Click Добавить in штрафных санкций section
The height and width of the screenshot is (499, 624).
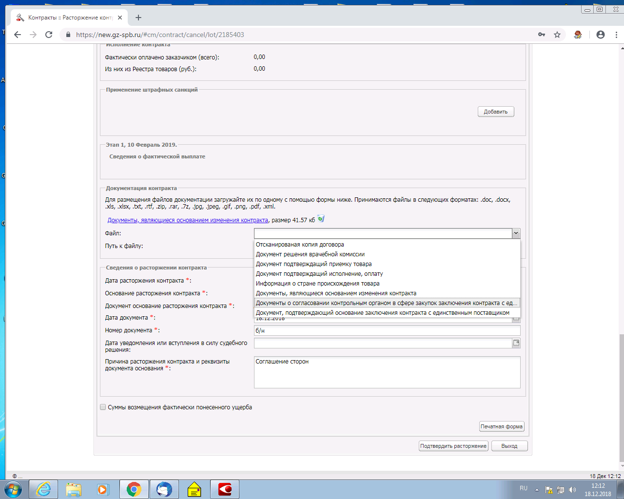(x=496, y=112)
